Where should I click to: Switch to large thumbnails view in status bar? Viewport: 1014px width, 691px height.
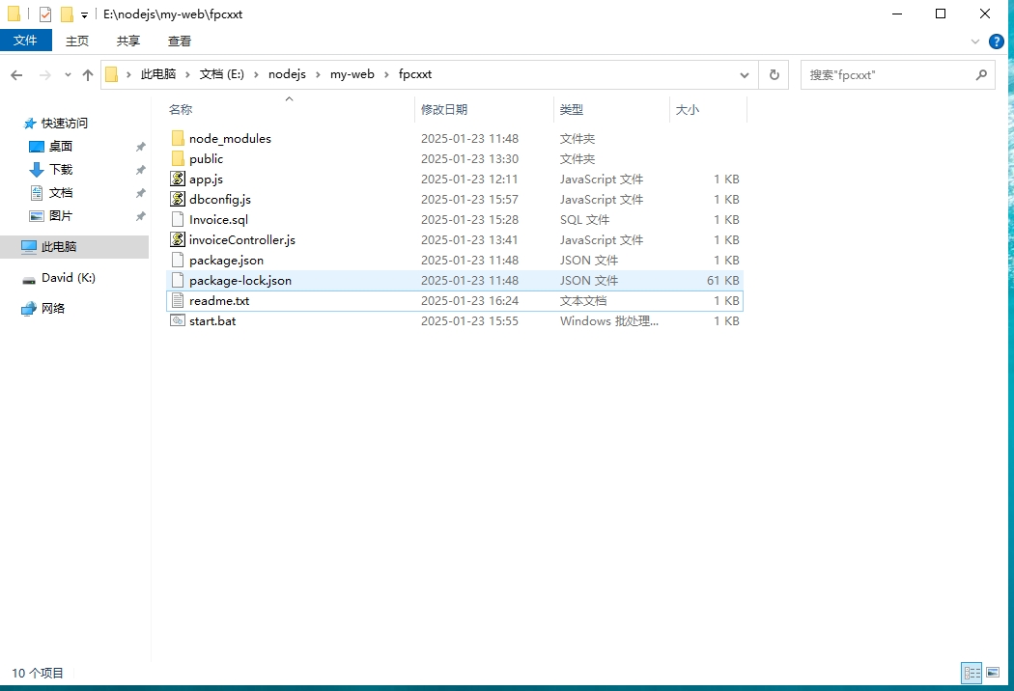993,673
